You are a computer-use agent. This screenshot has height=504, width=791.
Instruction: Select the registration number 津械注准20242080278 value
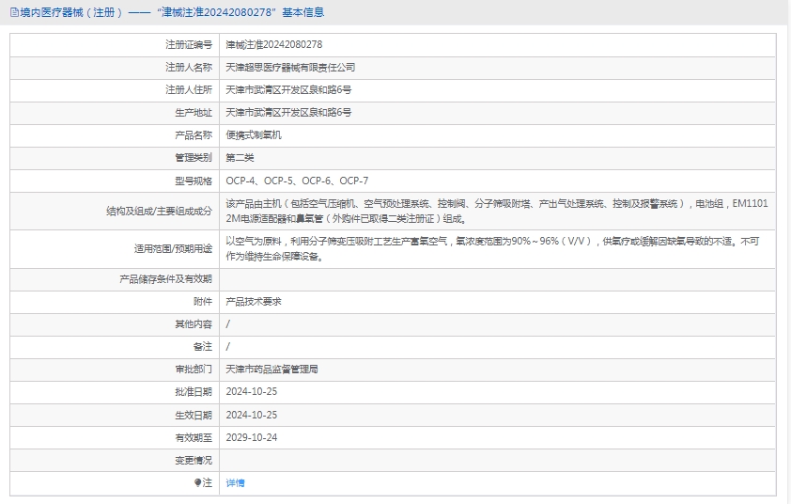[x=273, y=44]
